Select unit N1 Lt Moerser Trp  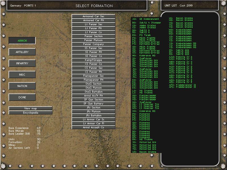tap(146, 104)
